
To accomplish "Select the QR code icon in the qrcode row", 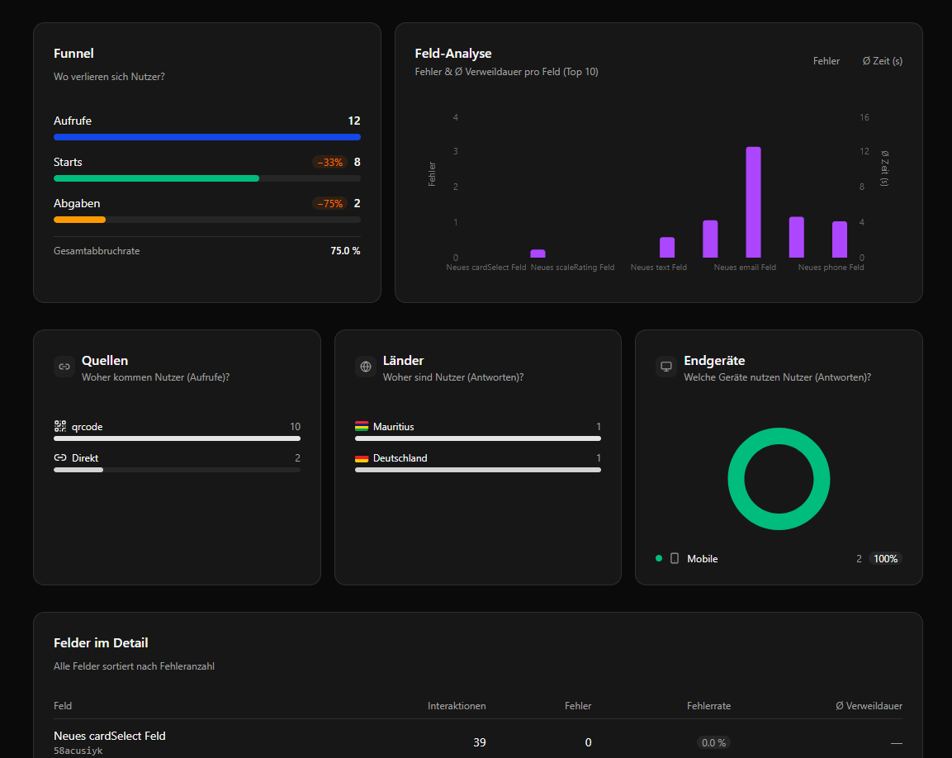I will tap(59, 426).
